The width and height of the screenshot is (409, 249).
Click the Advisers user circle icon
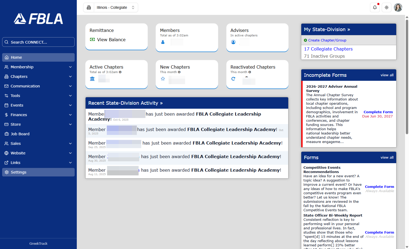(x=233, y=42)
